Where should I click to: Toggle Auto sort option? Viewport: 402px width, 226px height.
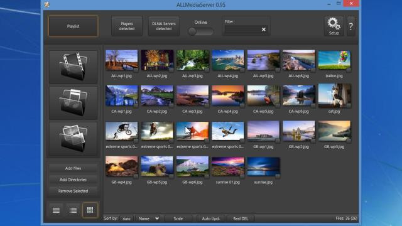pyautogui.click(x=126, y=218)
